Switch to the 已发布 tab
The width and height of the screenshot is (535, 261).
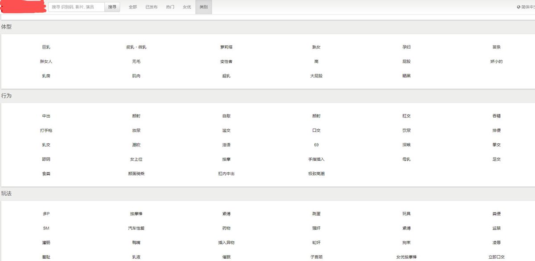tap(152, 7)
